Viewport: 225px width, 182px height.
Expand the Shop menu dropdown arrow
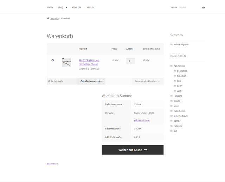tap(66, 7)
